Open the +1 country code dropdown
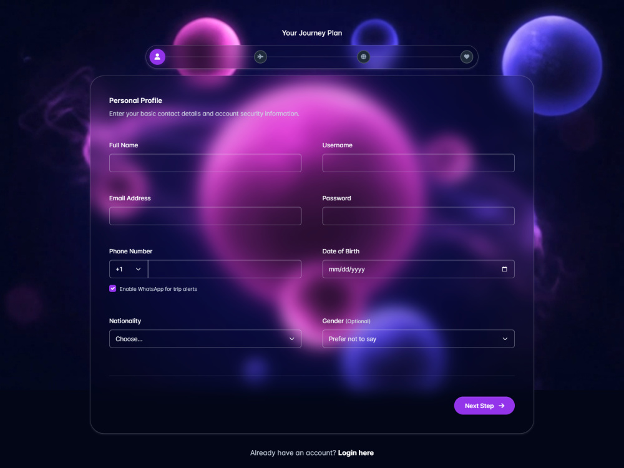Viewport: 624px width, 468px height. point(129,270)
